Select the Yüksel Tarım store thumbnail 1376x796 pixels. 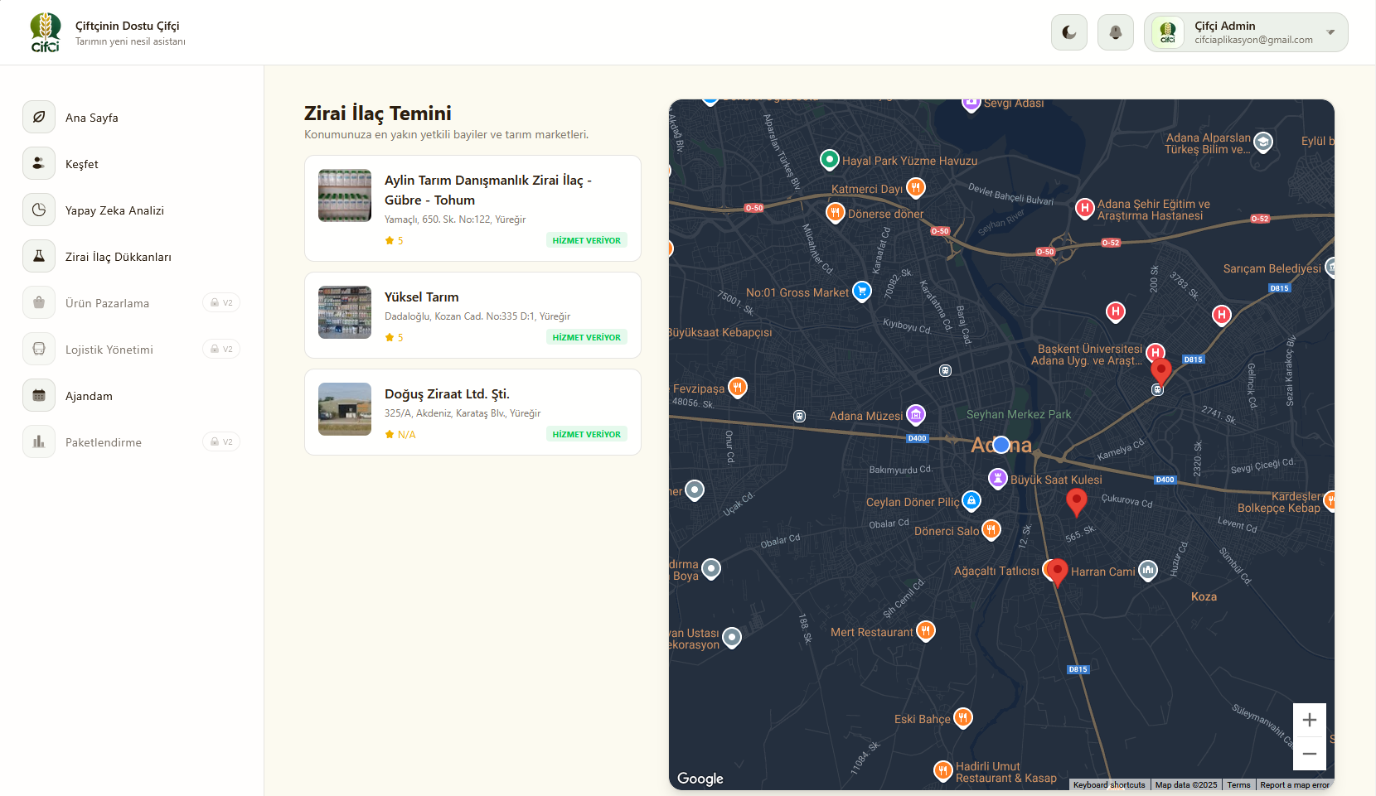point(345,312)
